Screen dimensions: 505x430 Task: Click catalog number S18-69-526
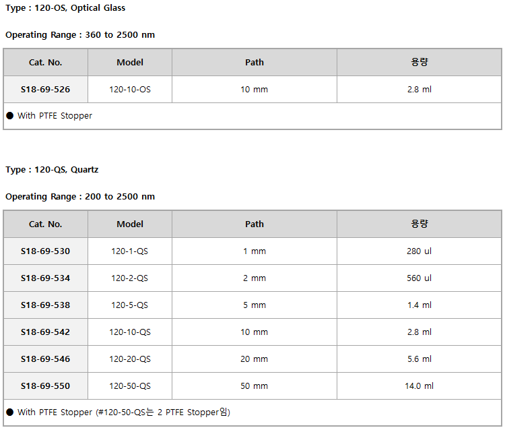(45, 89)
